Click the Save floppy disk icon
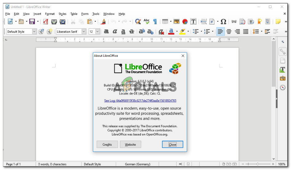 (32, 22)
